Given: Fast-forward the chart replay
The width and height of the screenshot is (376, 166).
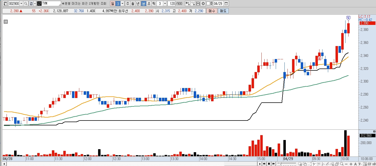Looking at the screenshot, I should (x=274, y=164).
